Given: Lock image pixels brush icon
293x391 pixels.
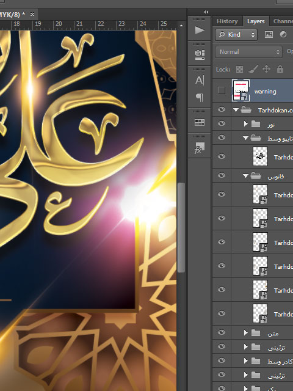Looking at the screenshot, I should tap(253, 69).
